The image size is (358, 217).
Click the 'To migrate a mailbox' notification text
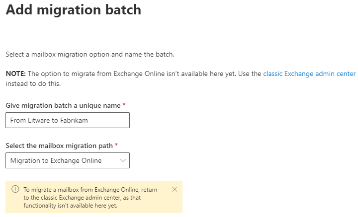coord(90,198)
